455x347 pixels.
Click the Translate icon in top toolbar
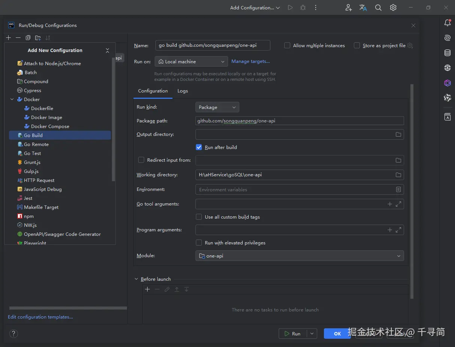363,7
